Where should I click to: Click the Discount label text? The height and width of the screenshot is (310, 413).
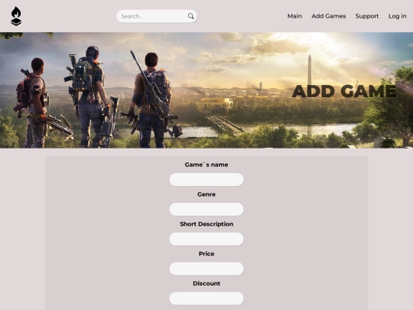[206, 283]
